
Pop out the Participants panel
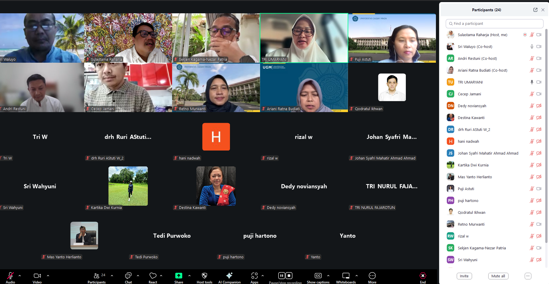(535, 10)
